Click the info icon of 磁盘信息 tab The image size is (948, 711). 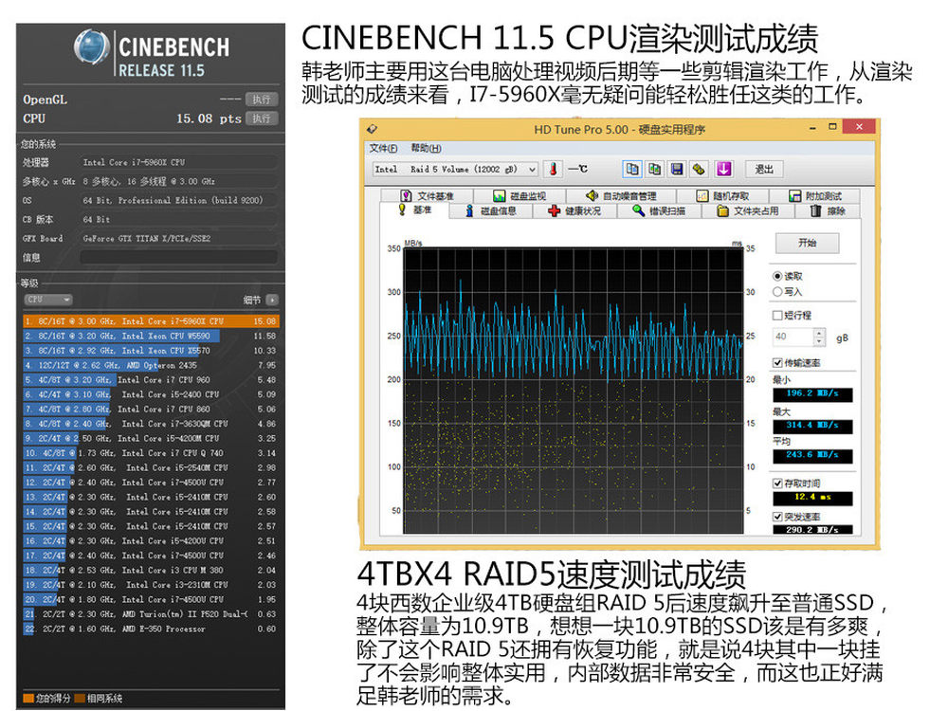[469, 210]
